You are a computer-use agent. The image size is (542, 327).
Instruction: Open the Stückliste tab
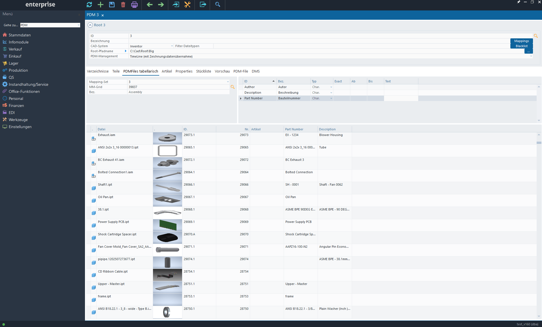[204, 71]
